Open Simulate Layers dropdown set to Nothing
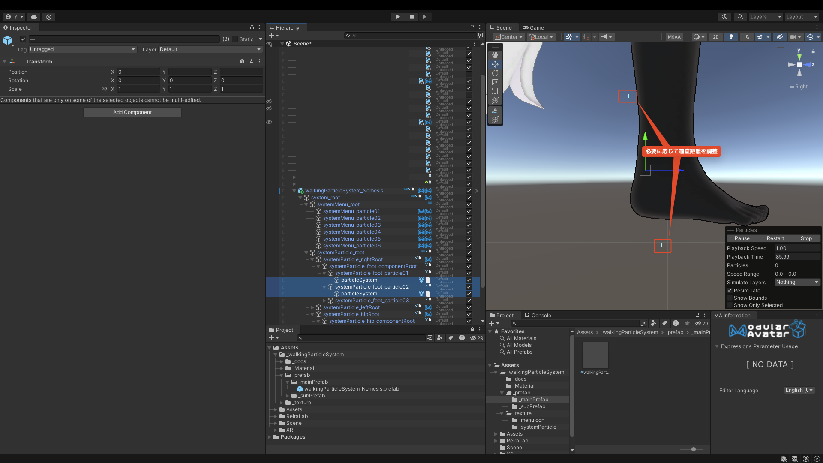The image size is (823, 463). pyautogui.click(x=797, y=282)
